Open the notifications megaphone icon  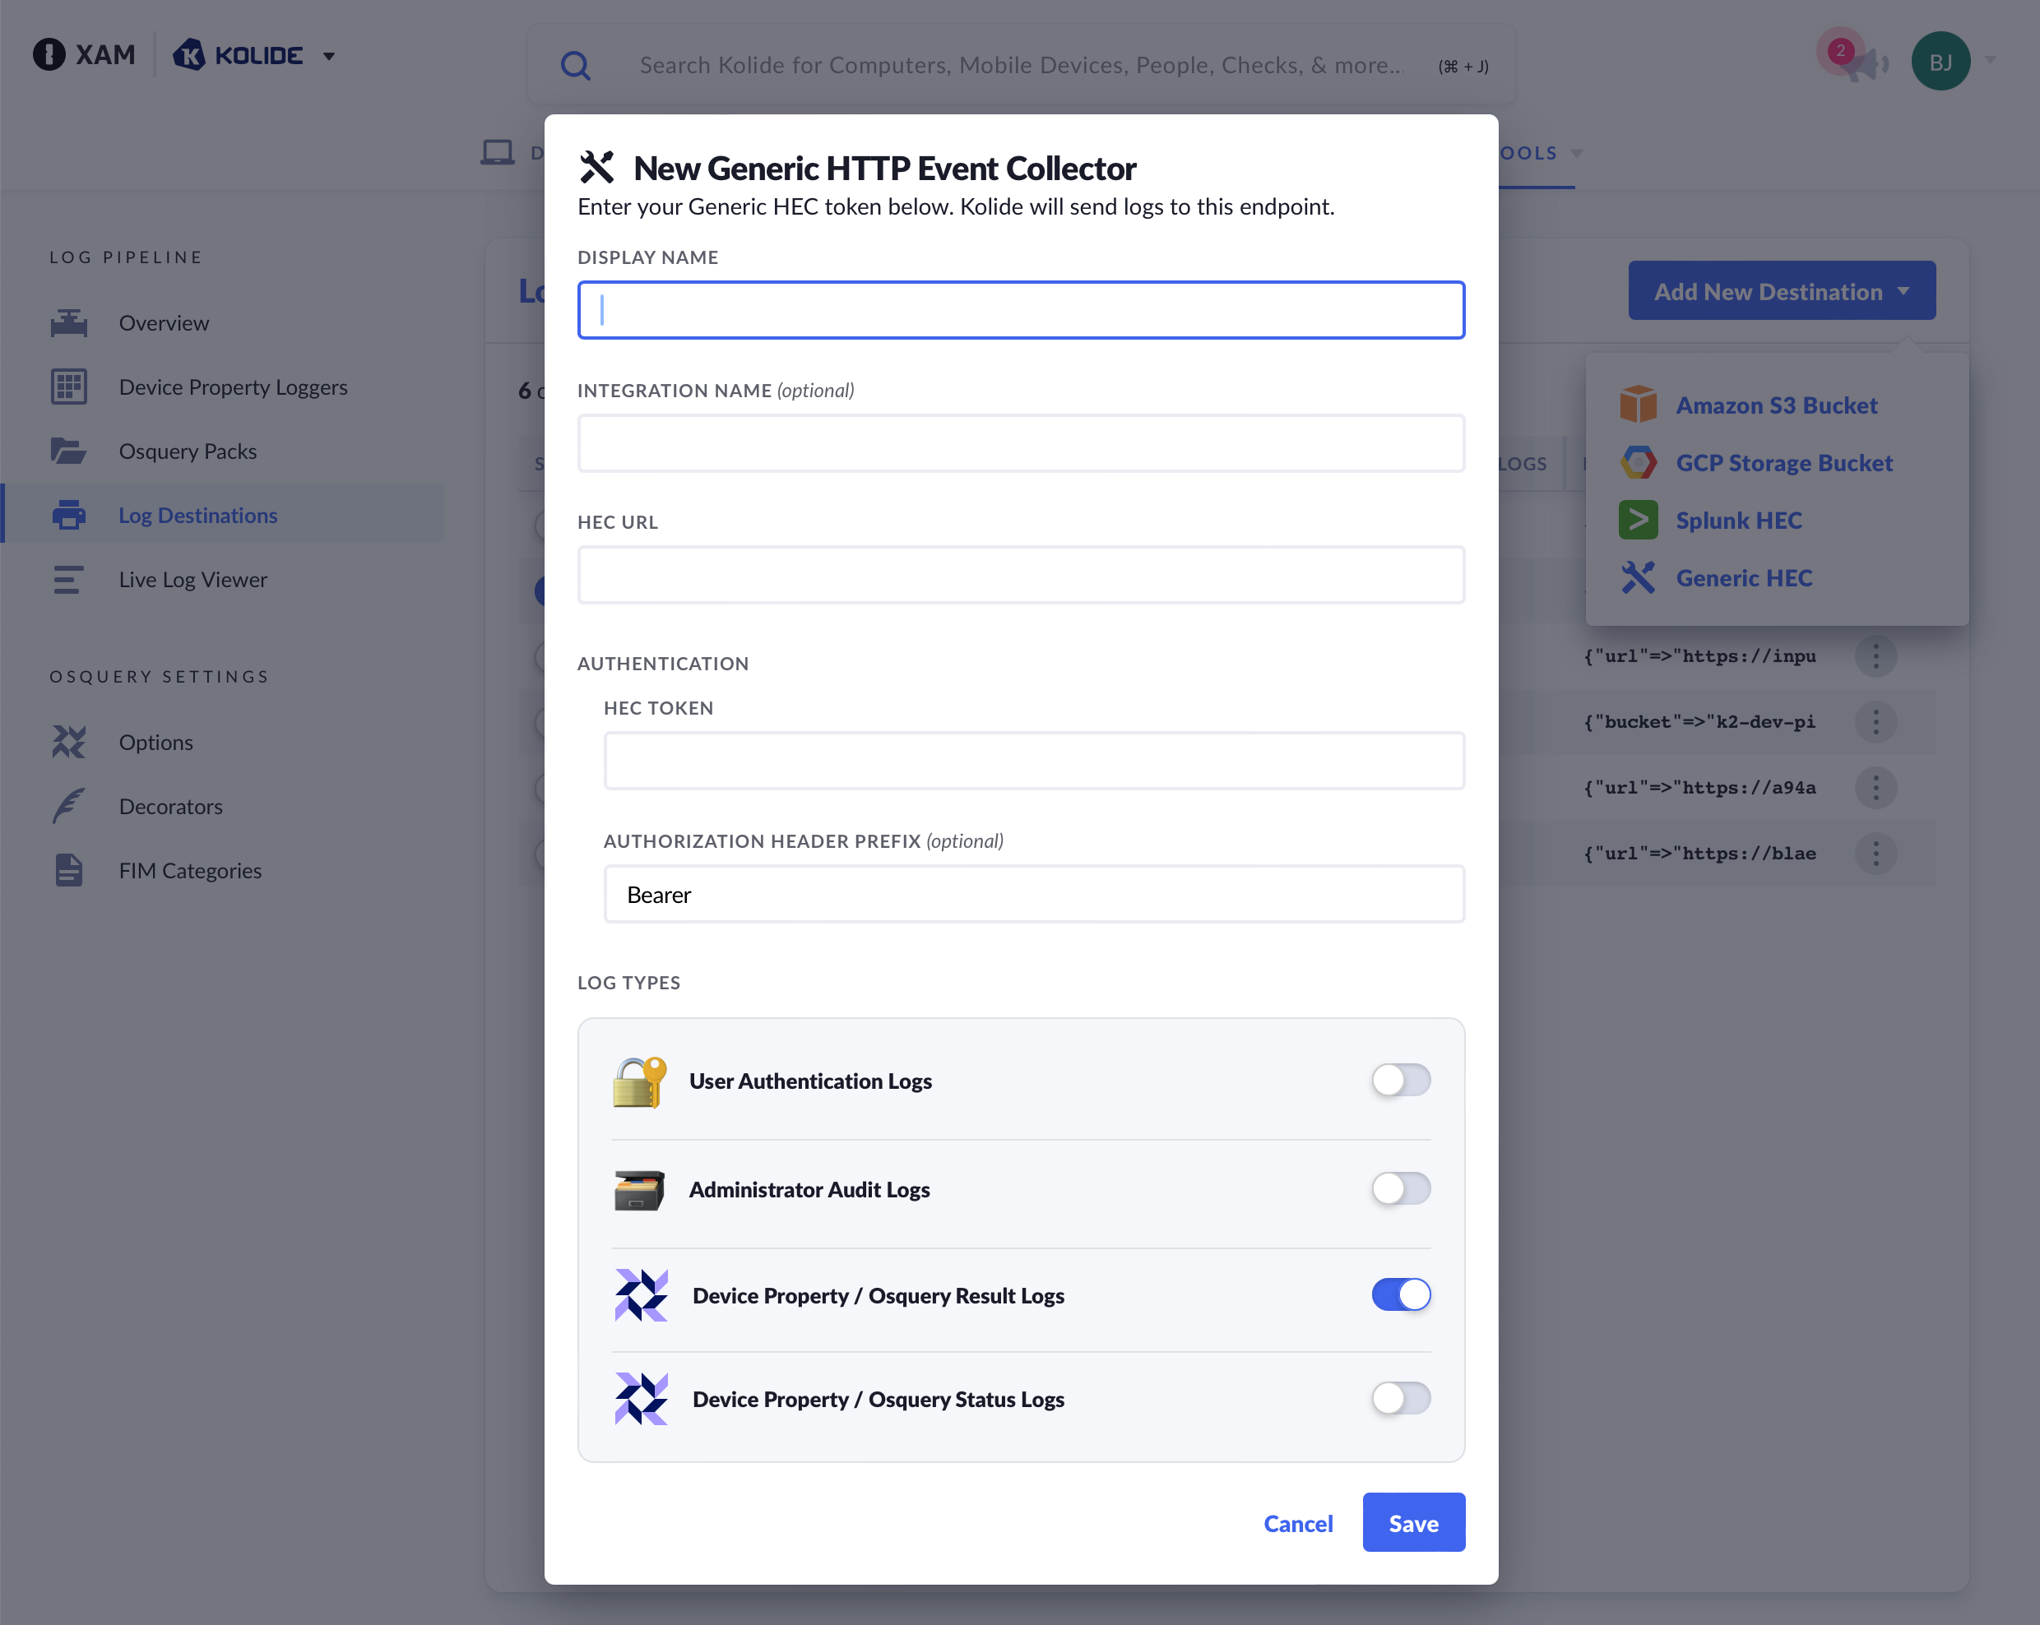click(x=1863, y=64)
